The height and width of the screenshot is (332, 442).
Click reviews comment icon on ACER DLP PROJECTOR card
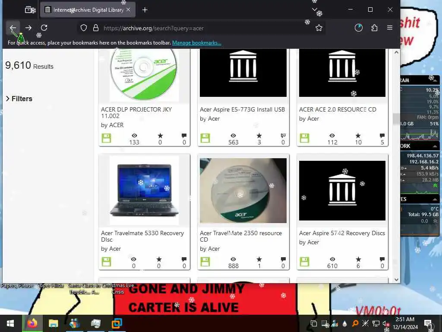pyautogui.click(x=184, y=136)
